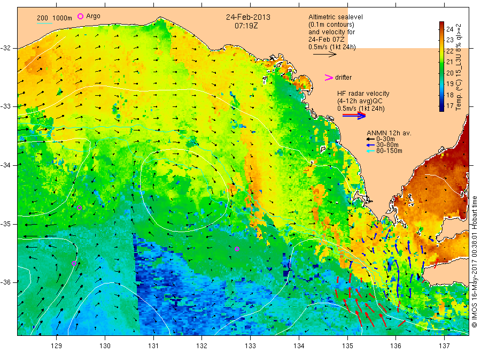This screenshot has height=353, width=481.
Task: Click the 133 longitude axis label
Action: tap(250, 346)
